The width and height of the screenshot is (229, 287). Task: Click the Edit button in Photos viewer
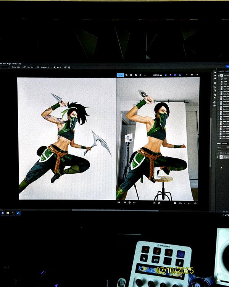(x=120, y=75)
